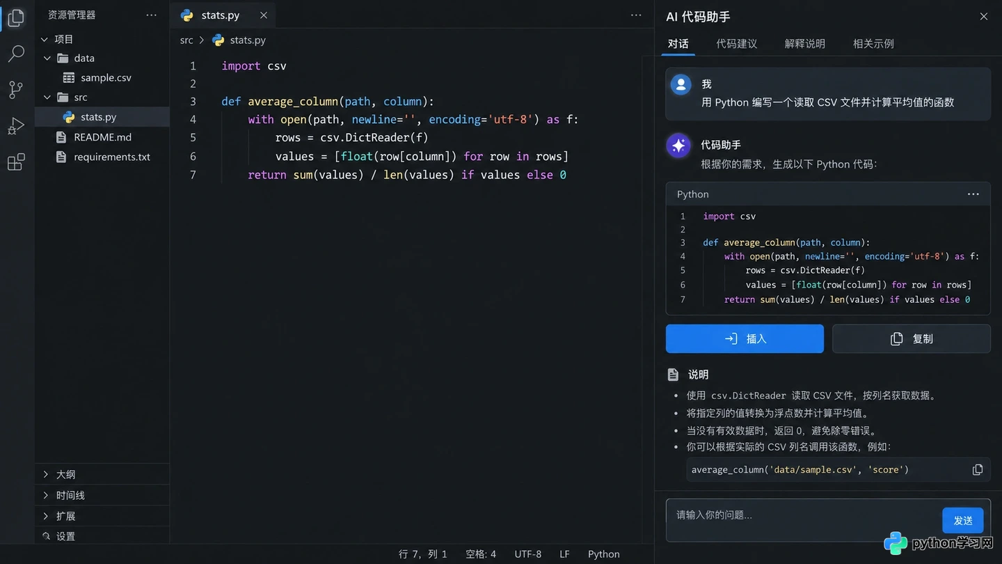Select stats.py in the file tree
The height and width of the screenshot is (564, 1002).
tap(102, 117)
